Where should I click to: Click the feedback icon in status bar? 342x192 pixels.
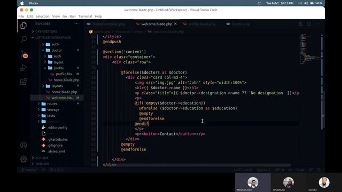(311, 170)
